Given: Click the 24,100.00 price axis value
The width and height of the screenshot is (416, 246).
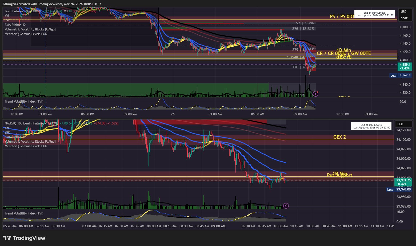Looking at the screenshot, I should pos(403,140).
